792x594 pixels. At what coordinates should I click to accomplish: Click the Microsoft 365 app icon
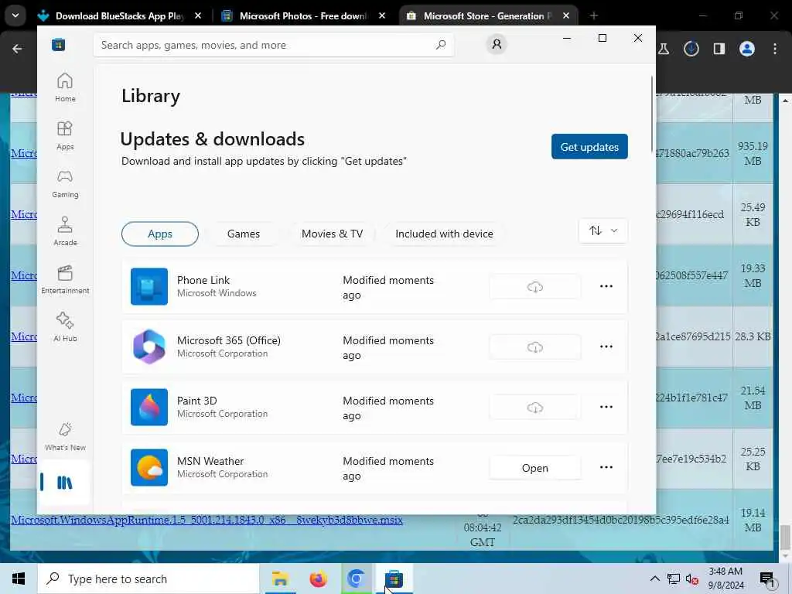pyautogui.click(x=149, y=347)
